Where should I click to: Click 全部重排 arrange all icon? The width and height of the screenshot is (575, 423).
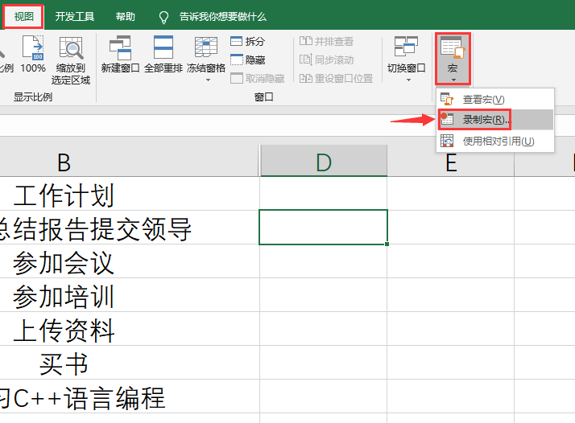tap(163, 47)
